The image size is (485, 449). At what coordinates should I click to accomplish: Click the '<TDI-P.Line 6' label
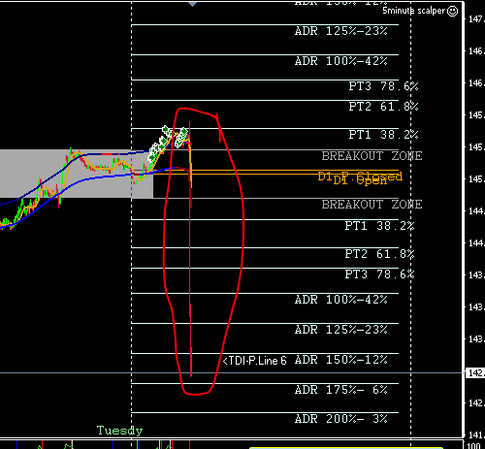tap(255, 361)
